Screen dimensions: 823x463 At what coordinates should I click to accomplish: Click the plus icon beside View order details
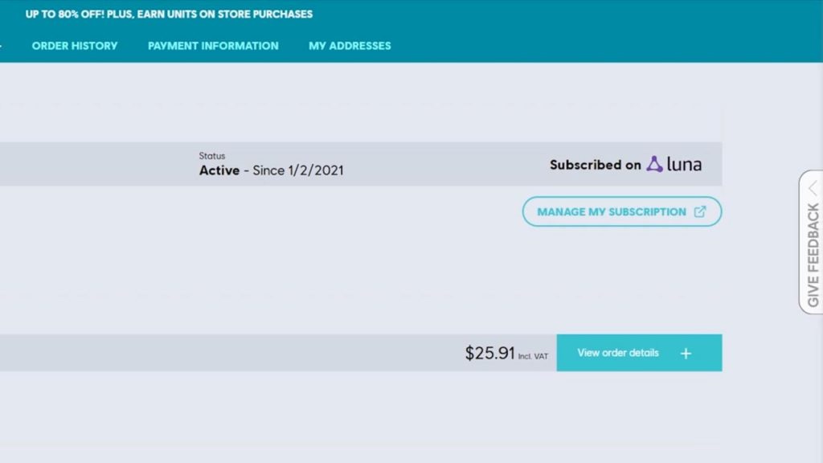pos(686,354)
